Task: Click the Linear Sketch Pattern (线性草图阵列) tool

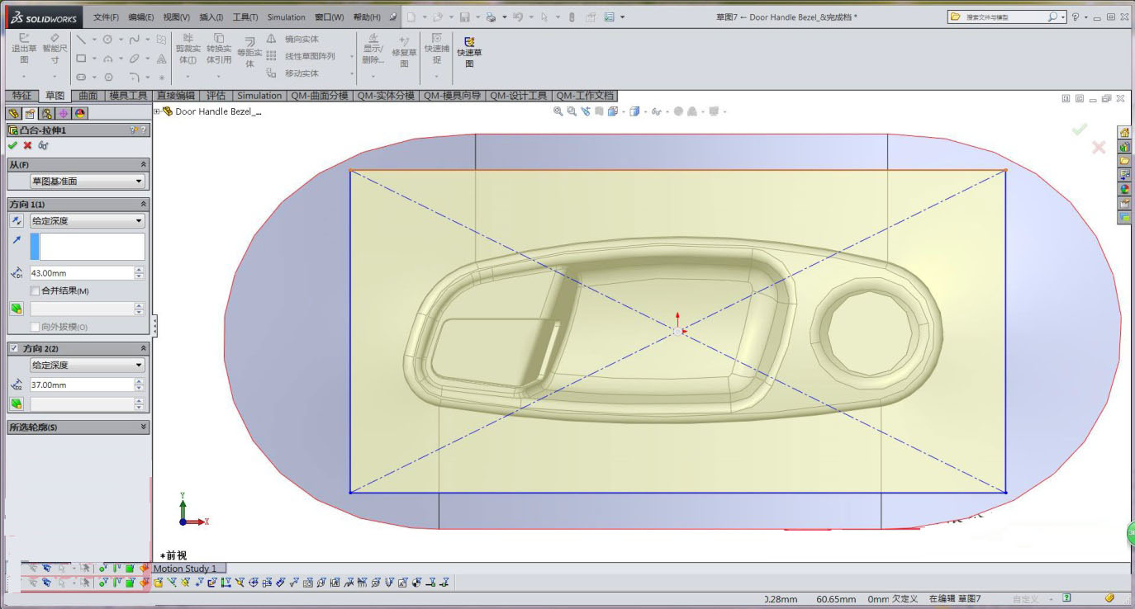Action: (302, 56)
